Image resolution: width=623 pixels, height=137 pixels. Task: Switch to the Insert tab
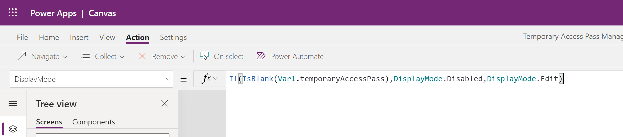79,37
